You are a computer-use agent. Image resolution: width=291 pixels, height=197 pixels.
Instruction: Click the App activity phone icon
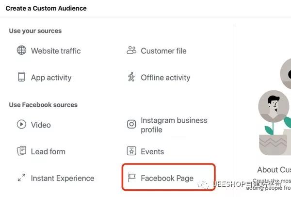(x=21, y=77)
